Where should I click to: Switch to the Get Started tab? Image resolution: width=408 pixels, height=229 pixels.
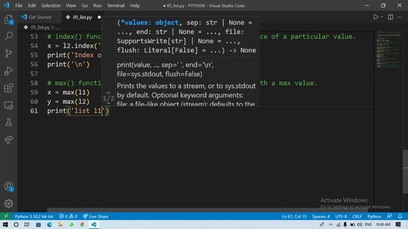39,17
